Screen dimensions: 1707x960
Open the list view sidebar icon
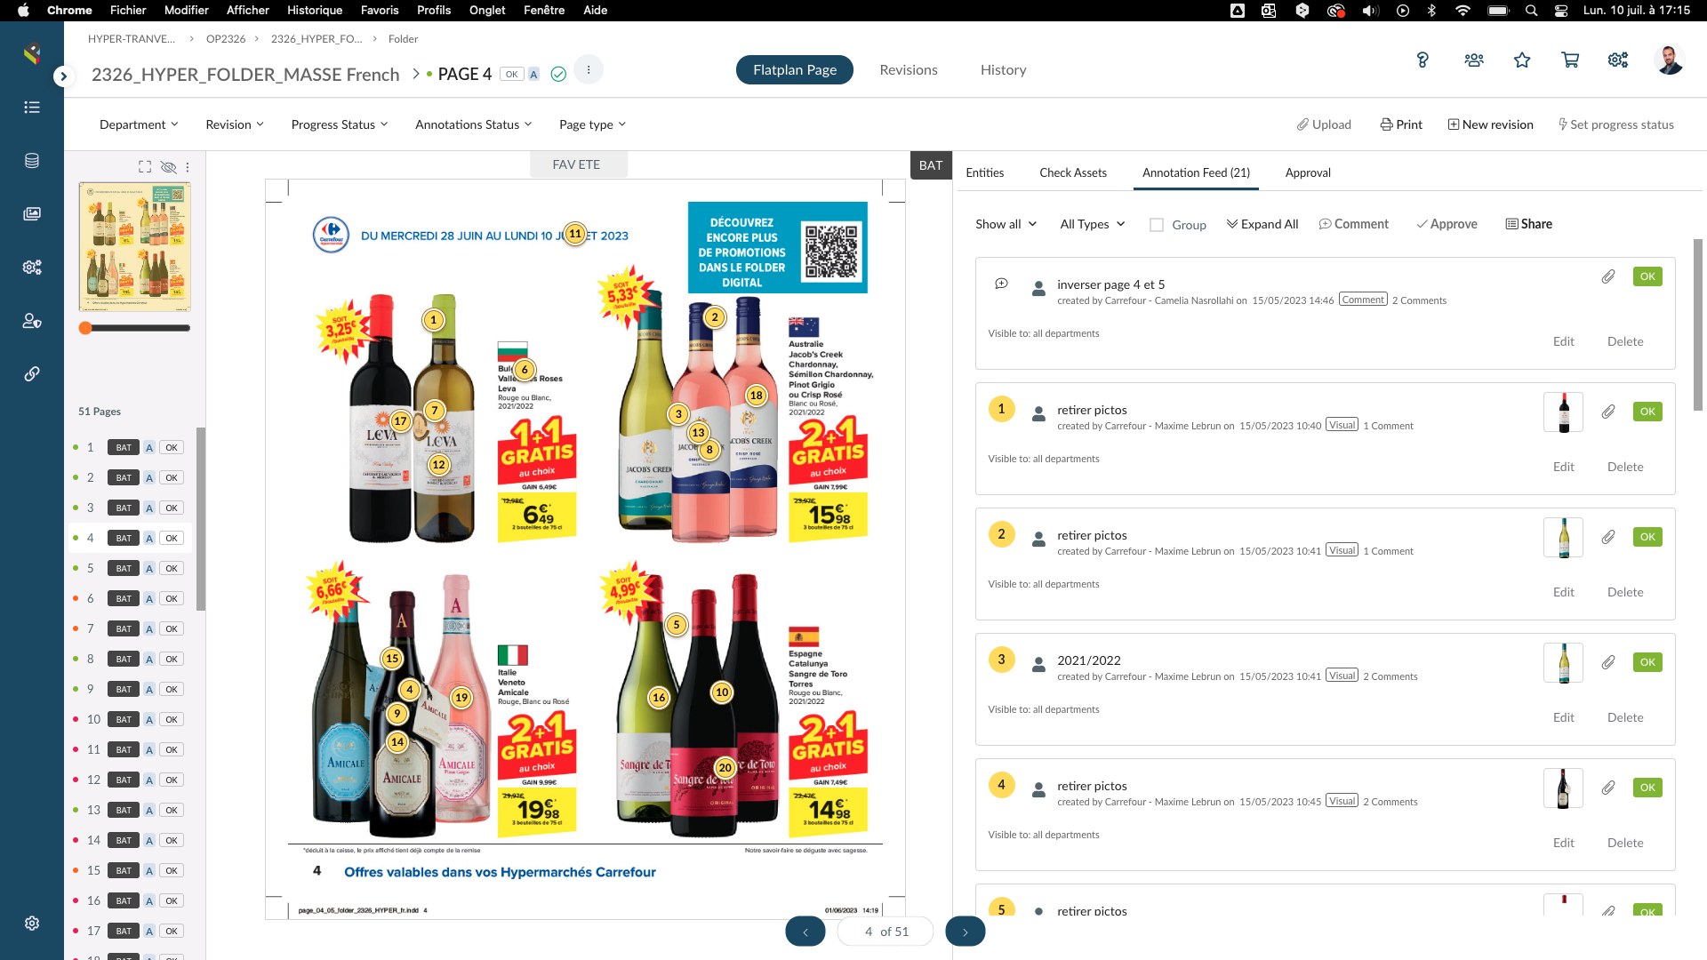32,108
